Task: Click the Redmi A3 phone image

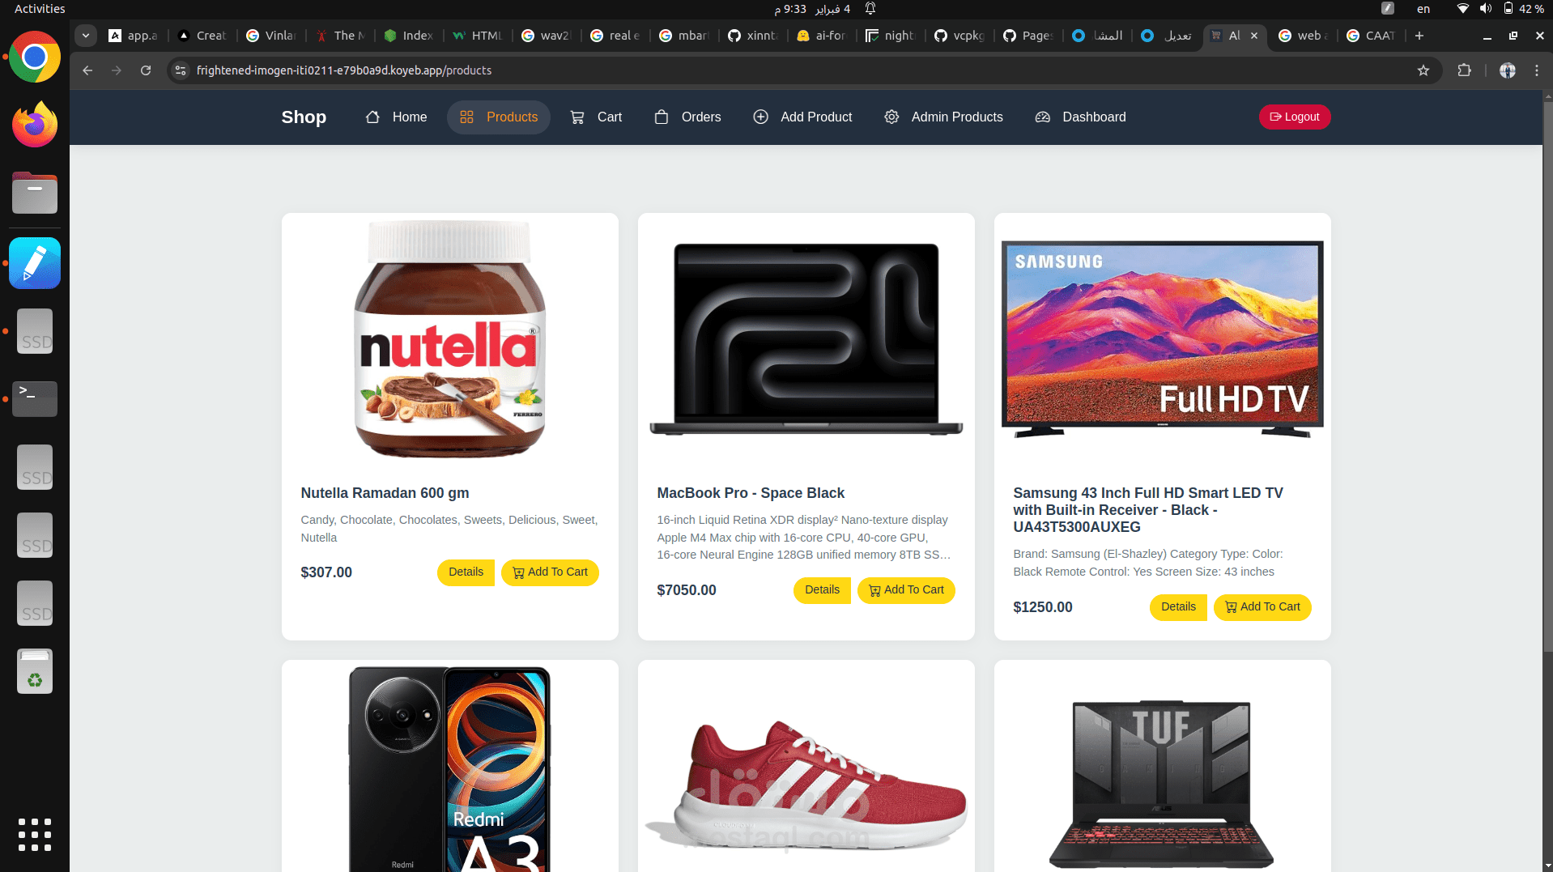Action: click(449, 769)
